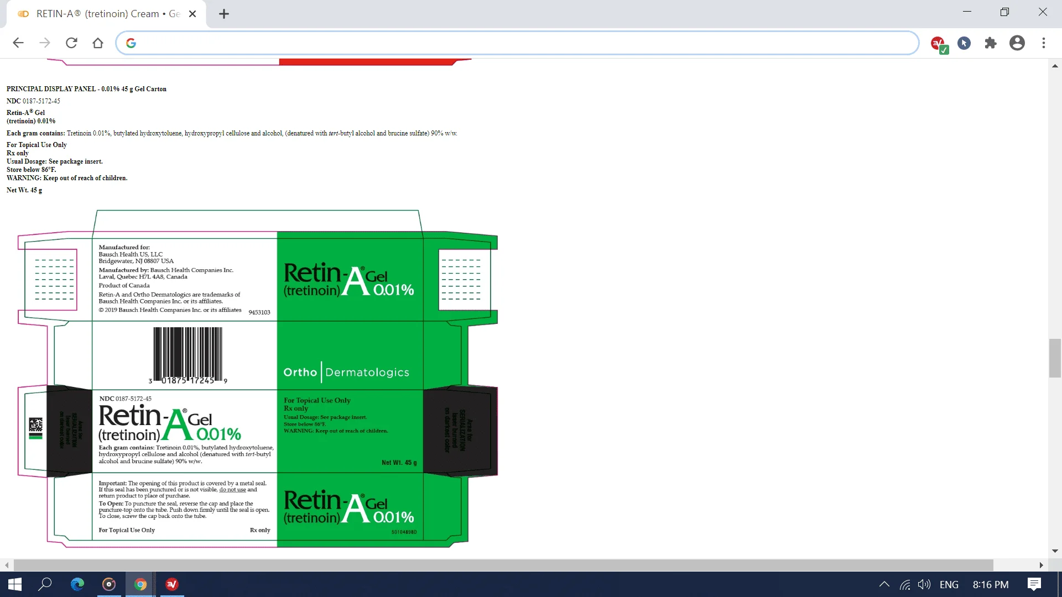
Task: Open the Windows notification center
Action: (1034, 584)
